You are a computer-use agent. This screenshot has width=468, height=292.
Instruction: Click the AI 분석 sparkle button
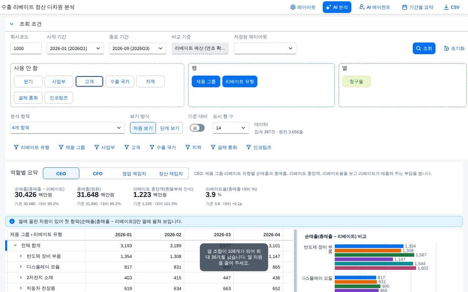[x=337, y=7]
